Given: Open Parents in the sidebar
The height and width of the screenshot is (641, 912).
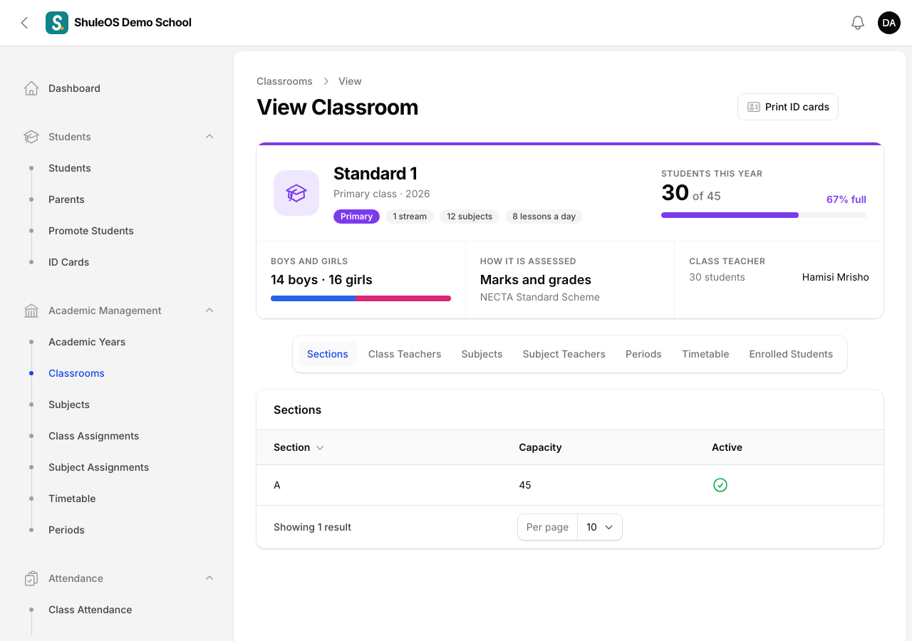Looking at the screenshot, I should (66, 199).
